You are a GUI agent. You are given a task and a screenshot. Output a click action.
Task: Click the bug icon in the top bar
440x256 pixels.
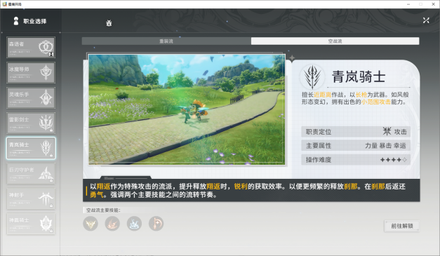[x=109, y=23]
